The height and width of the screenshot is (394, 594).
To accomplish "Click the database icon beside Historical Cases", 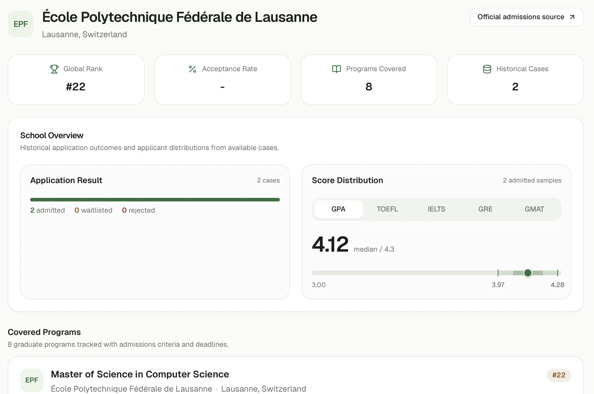I will 487,69.
